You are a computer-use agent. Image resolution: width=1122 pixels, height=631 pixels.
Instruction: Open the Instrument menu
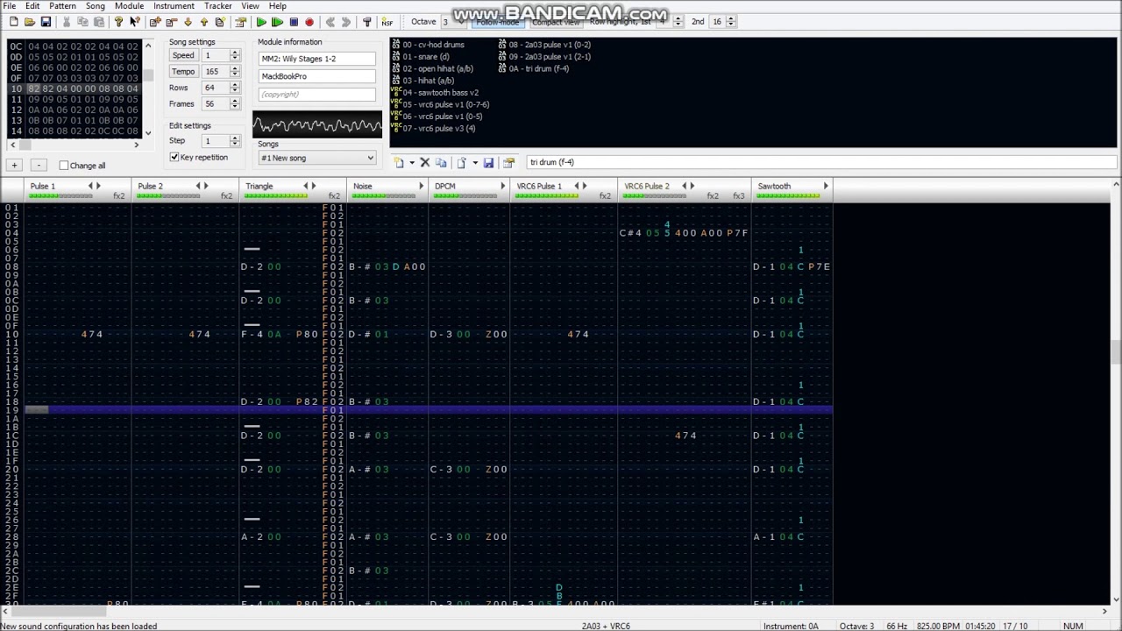pos(174,6)
